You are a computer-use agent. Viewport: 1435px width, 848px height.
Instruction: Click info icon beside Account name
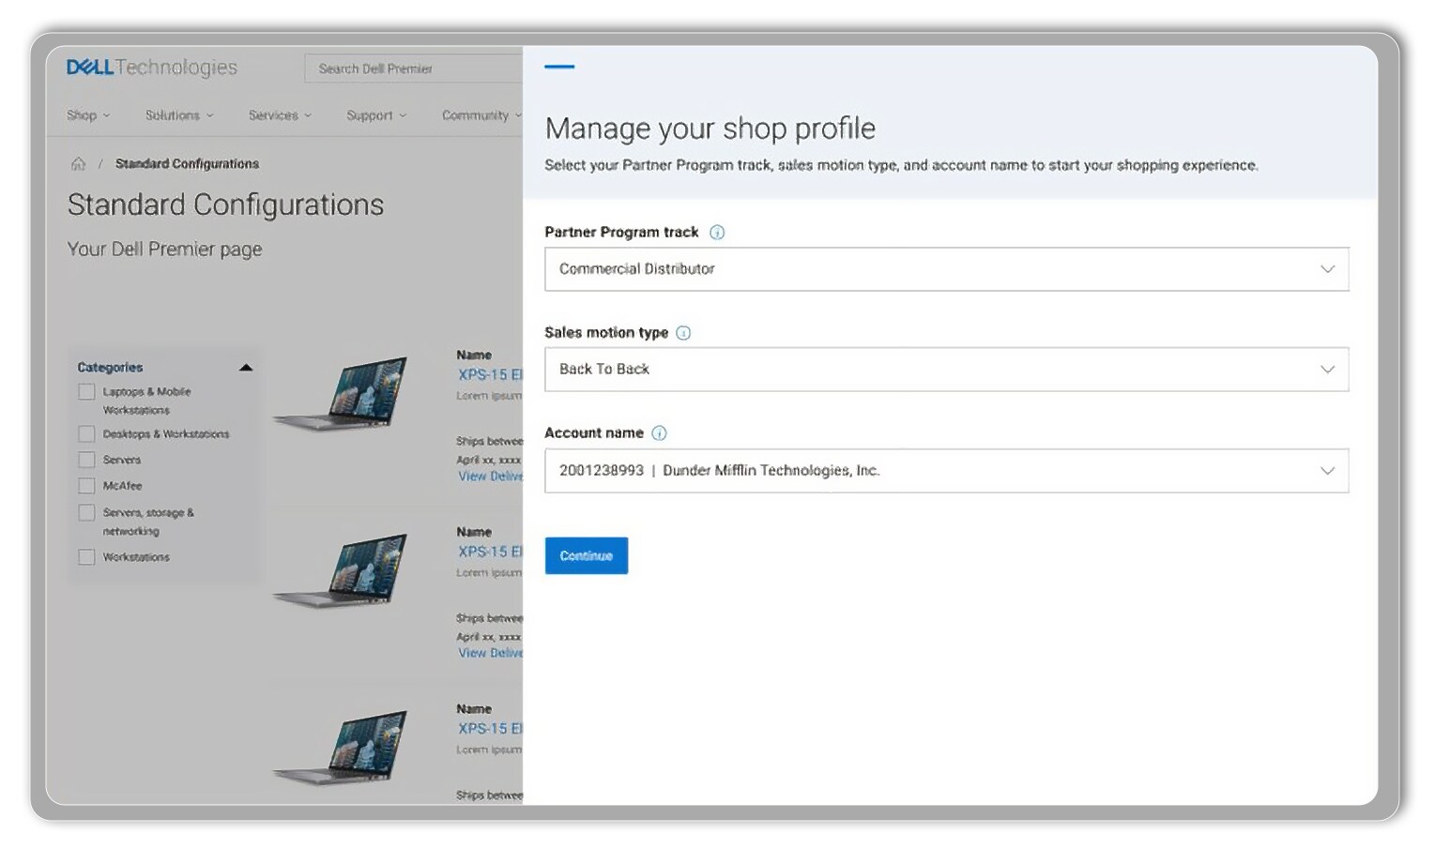(659, 433)
